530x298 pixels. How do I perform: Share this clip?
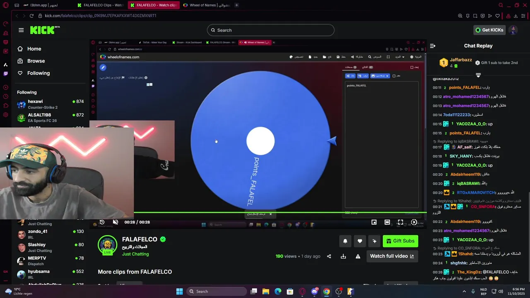pos(329,256)
